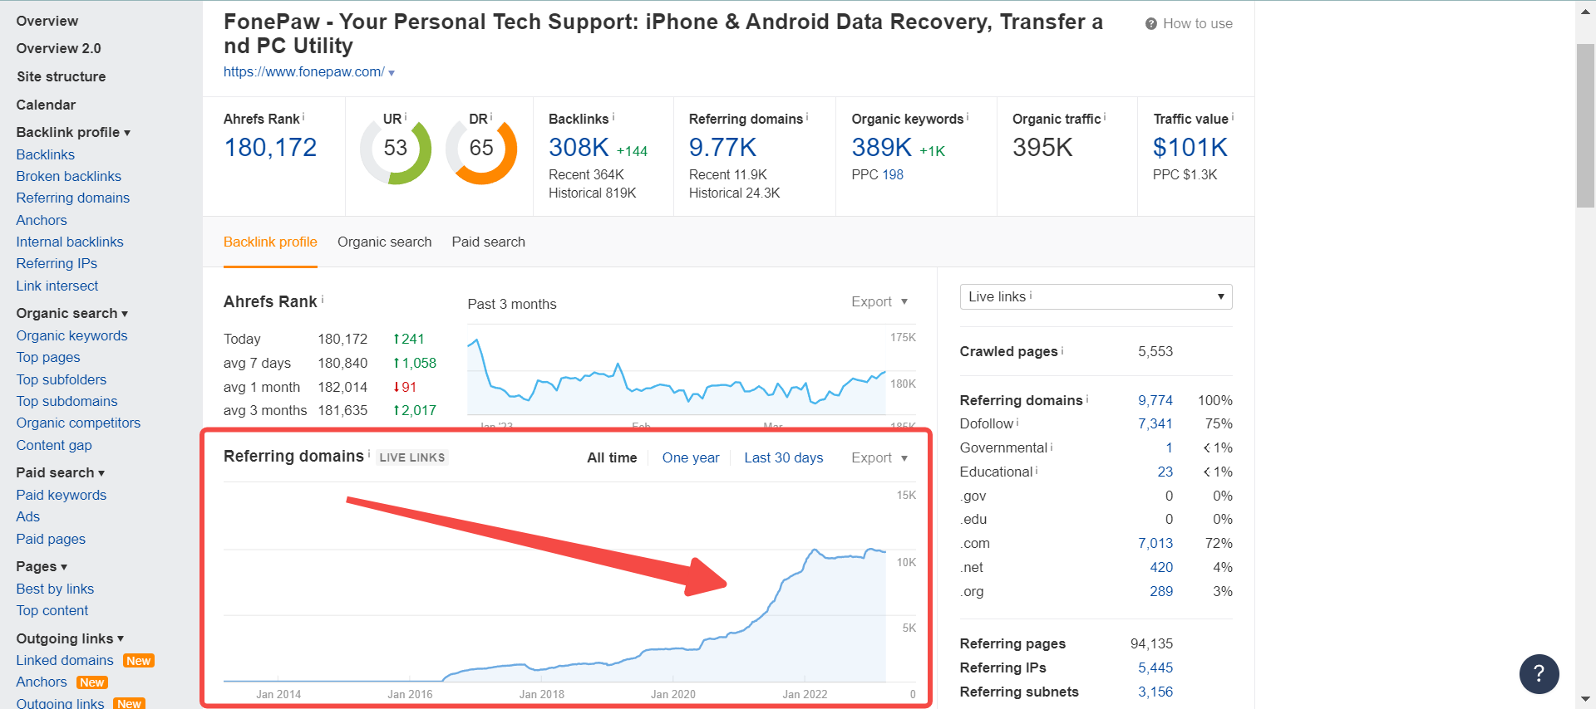Expand the Export menu for Referring domains
This screenshot has height=709, width=1596.
tap(879, 458)
